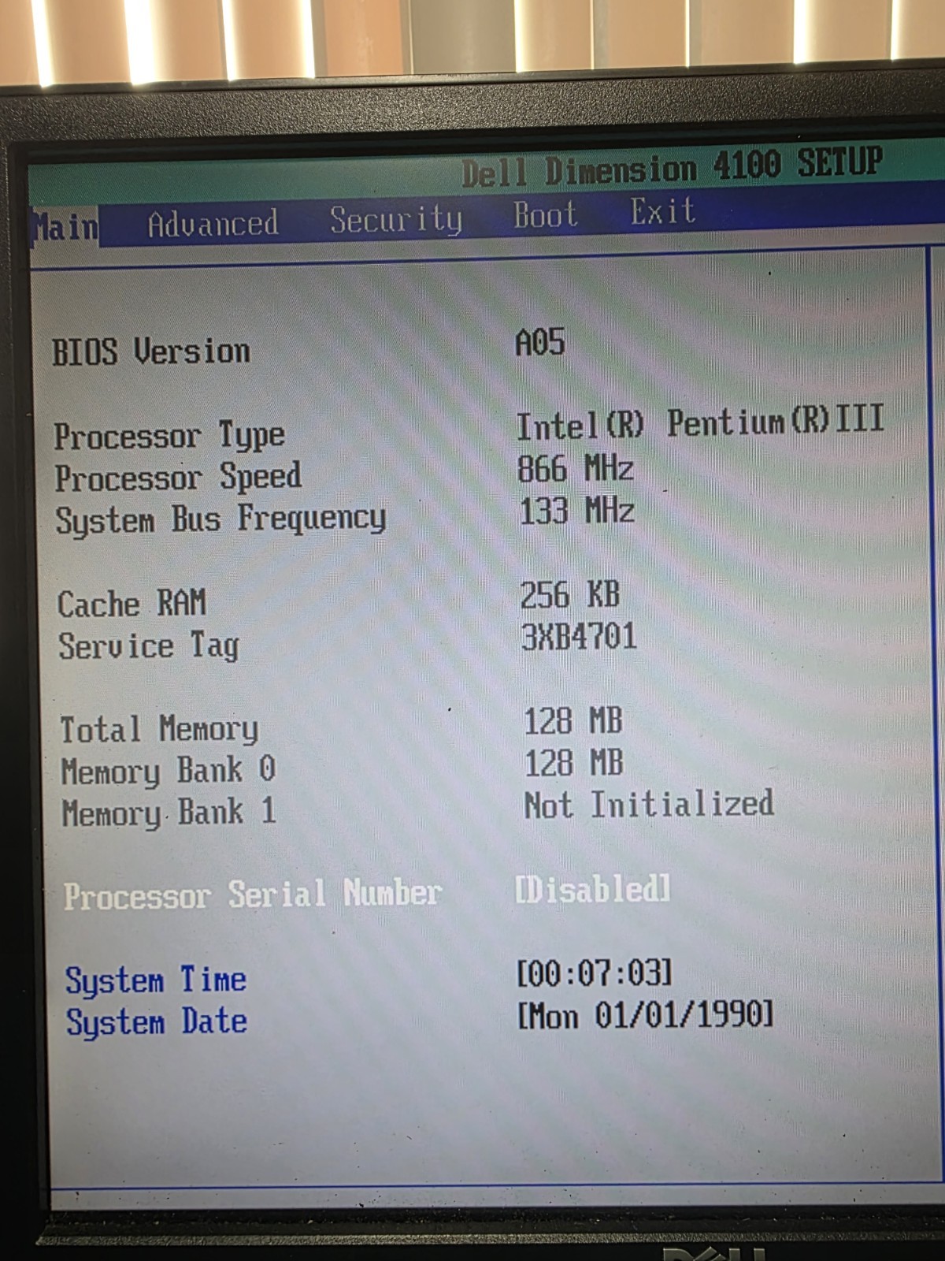
Task: Click the A05 BIOS version value
Action: coord(540,343)
